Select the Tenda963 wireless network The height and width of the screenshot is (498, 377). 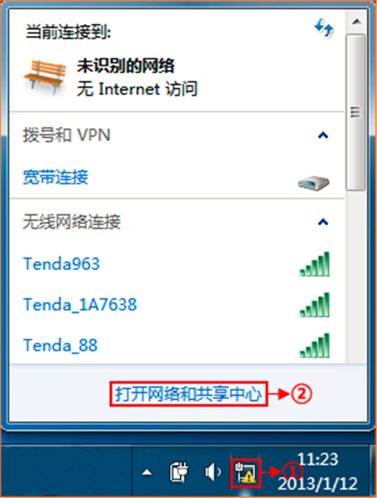(x=177, y=264)
